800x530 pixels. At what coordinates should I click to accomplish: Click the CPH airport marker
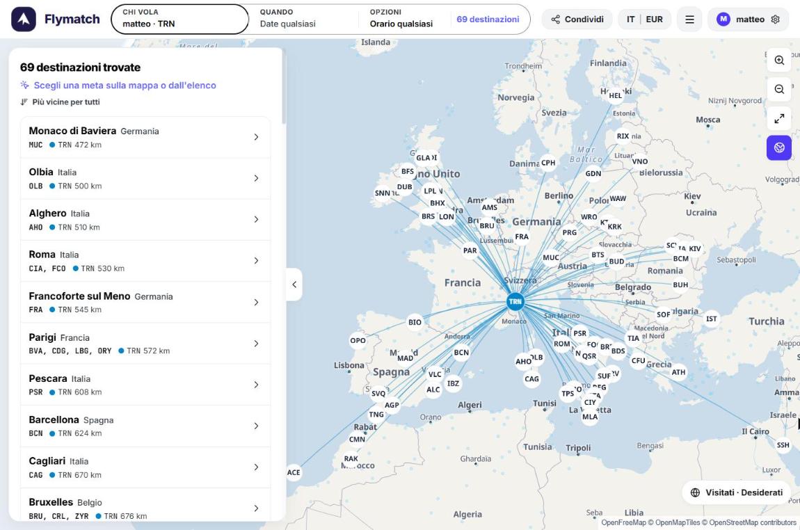(548, 163)
